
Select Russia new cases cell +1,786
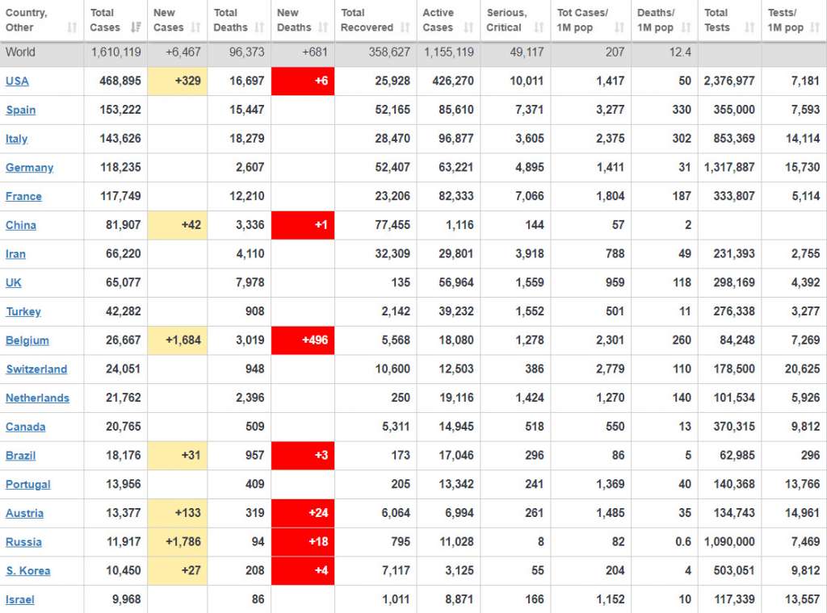coord(178,542)
